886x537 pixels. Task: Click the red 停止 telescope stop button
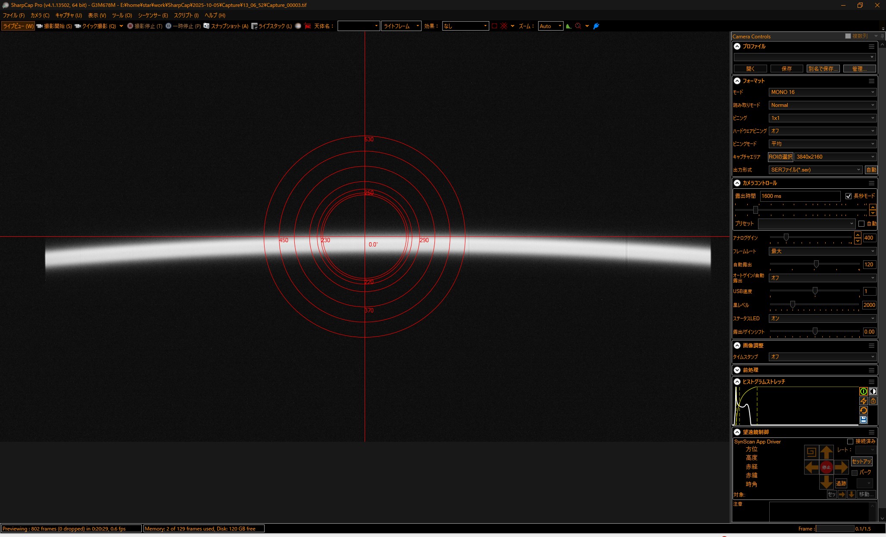click(x=826, y=467)
